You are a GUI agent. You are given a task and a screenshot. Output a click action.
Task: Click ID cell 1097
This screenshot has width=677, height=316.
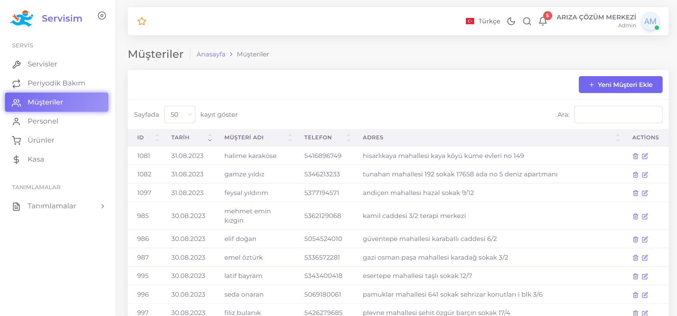(144, 193)
